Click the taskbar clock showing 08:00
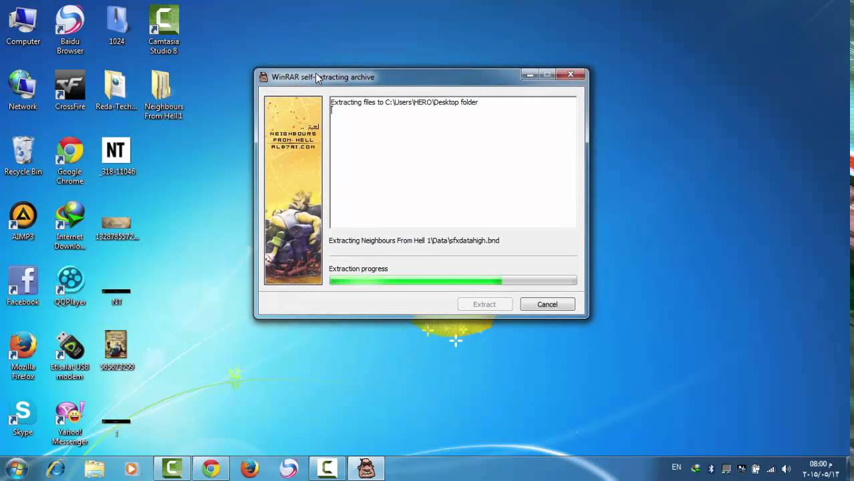 (x=820, y=469)
